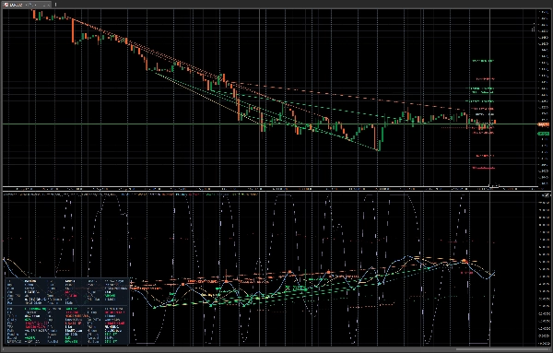
Task: Click the vertical handle right of the chart tab
Action: pos(55,5)
